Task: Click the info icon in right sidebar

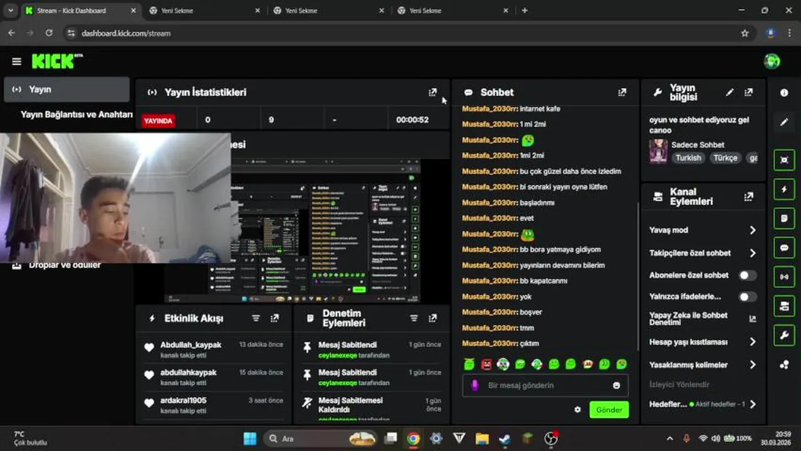Action: pyautogui.click(x=784, y=93)
